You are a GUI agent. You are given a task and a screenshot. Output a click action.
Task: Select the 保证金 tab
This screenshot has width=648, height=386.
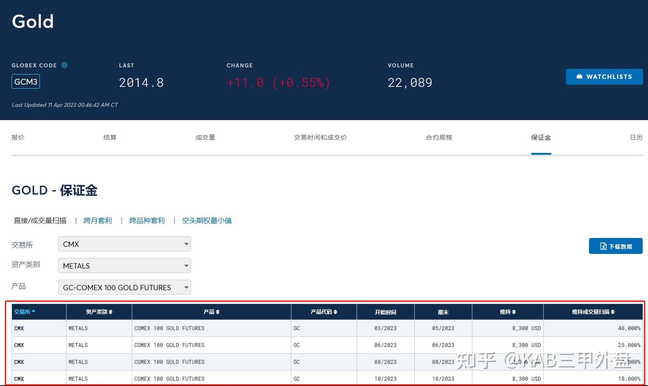[x=541, y=137]
